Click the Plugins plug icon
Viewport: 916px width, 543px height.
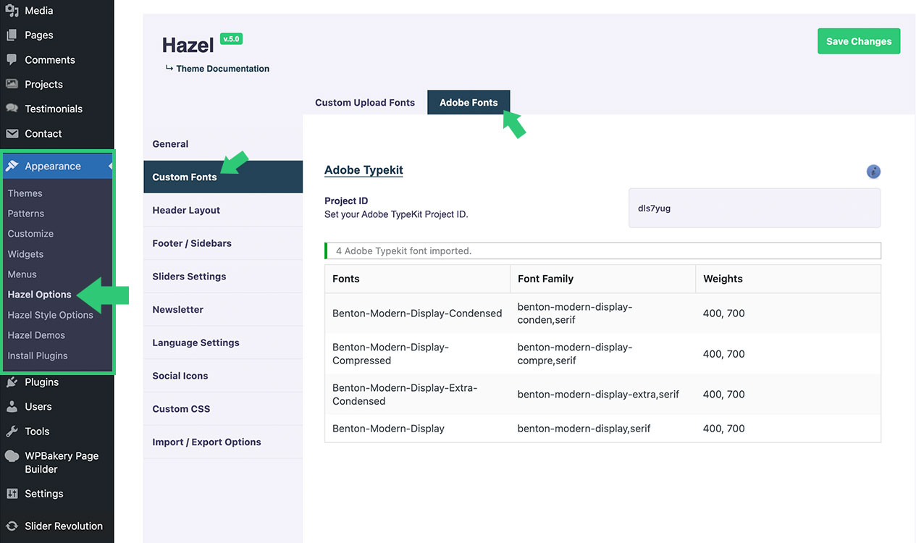(x=12, y=382)
